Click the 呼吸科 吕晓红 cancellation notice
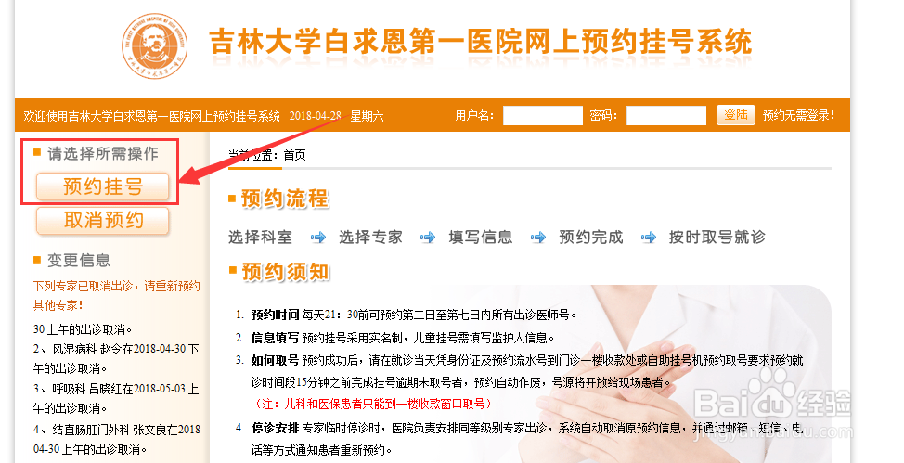Screen dimensions: 904x463 116,398
